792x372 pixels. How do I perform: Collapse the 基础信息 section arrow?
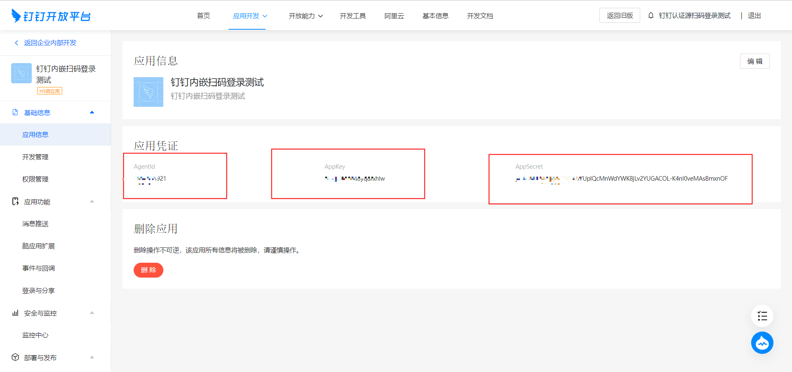92,113
